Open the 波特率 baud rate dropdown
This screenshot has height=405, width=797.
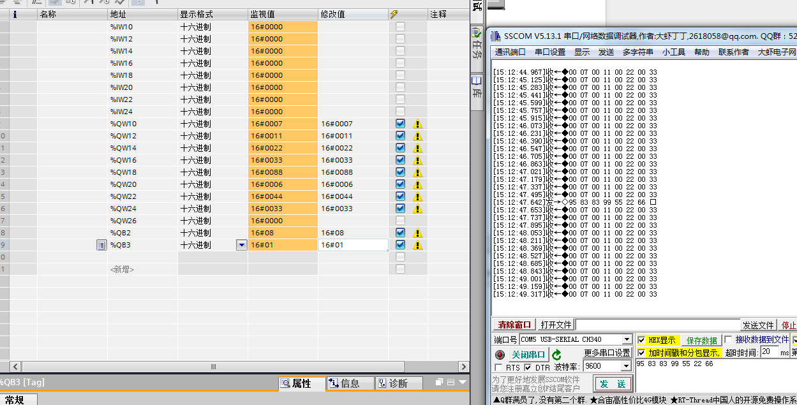627,367
